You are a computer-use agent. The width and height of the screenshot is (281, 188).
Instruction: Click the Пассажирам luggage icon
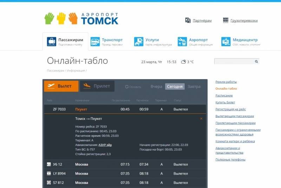pos(52,42)
